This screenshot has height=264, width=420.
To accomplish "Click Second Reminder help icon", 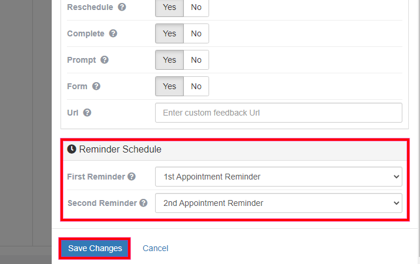I will [143, 203].
